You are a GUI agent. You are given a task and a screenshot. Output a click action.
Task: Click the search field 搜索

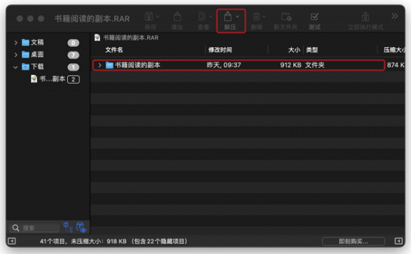(x=35, y=228)
